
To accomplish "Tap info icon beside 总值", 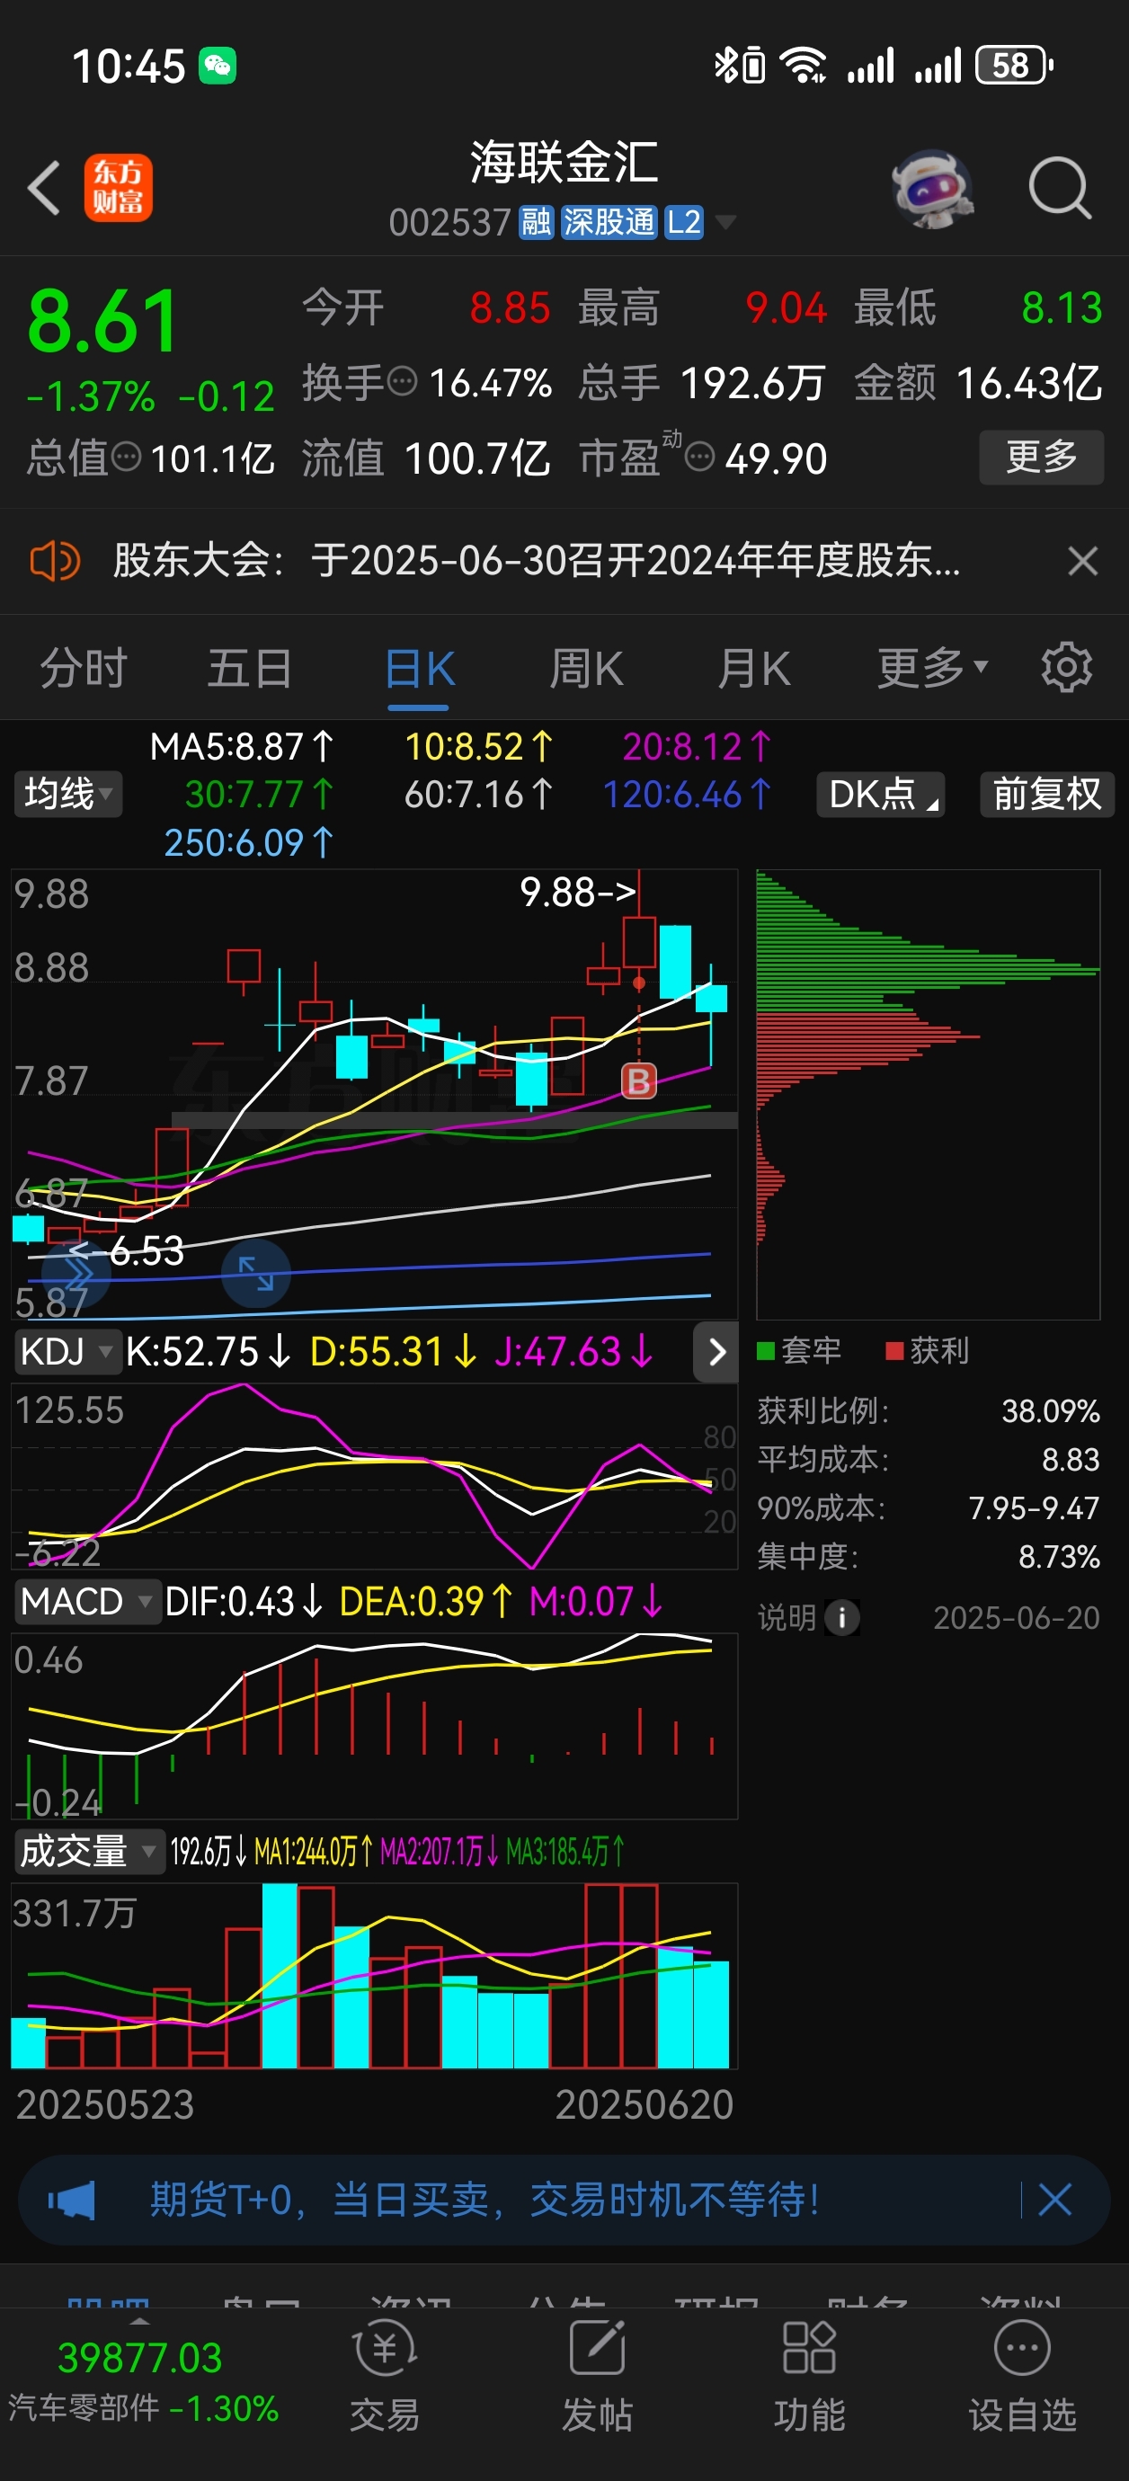I will pos(126,457).
